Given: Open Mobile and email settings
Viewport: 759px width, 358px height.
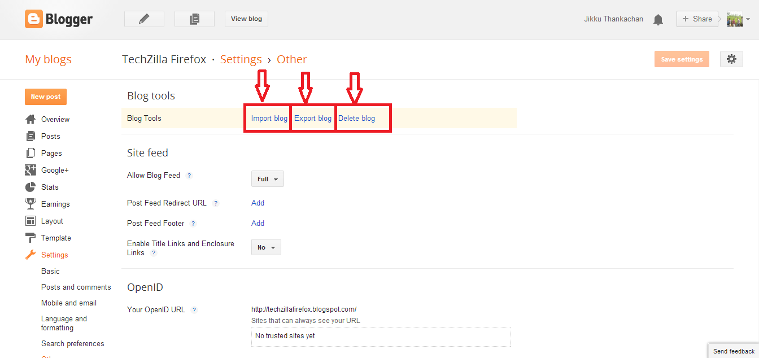Looking at the screenshot, I should (x=69, y=303).
